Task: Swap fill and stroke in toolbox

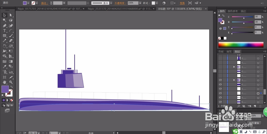Action: tap(11, 87)
